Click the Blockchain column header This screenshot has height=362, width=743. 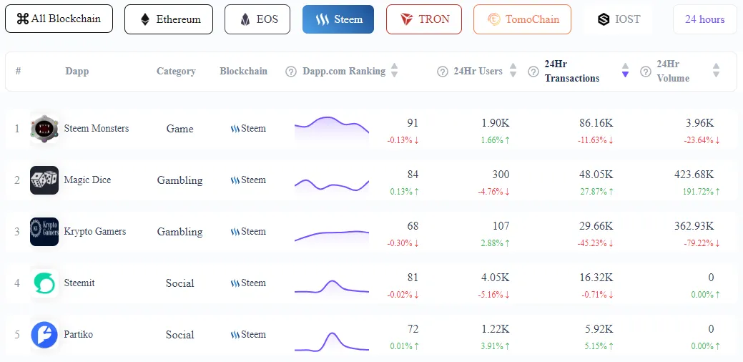coord(244,72)
